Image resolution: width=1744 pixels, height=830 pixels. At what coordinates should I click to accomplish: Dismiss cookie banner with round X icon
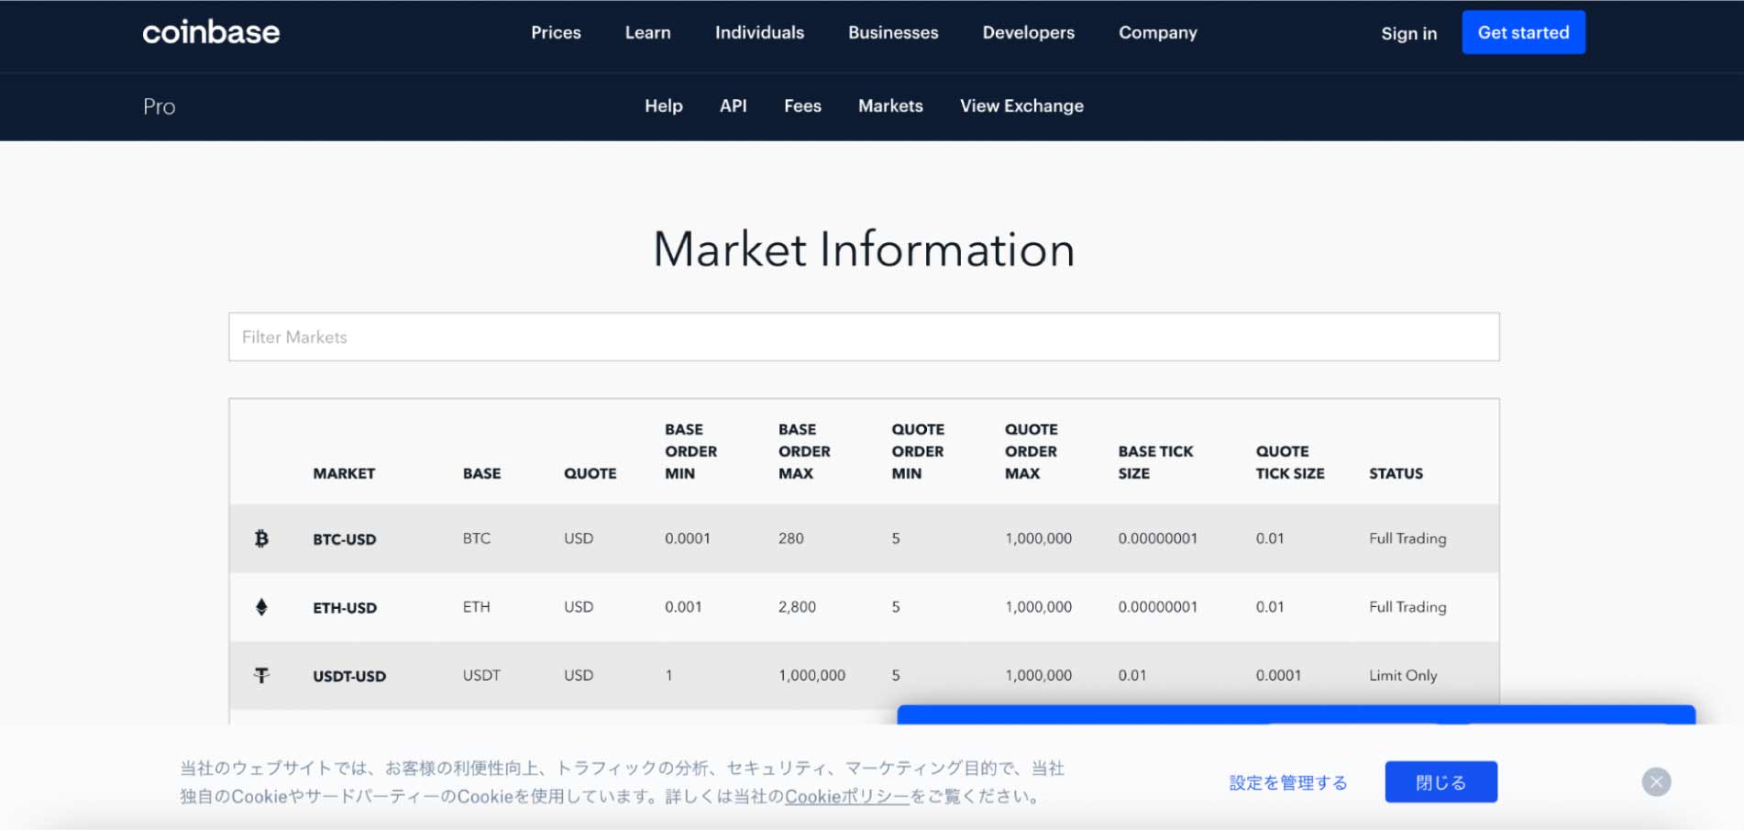tap(1656, 781)
